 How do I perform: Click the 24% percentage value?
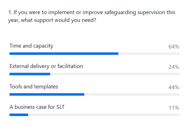point(174,67)
